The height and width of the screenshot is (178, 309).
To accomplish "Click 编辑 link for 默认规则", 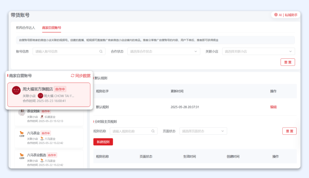I will click(x=273, y=107).
